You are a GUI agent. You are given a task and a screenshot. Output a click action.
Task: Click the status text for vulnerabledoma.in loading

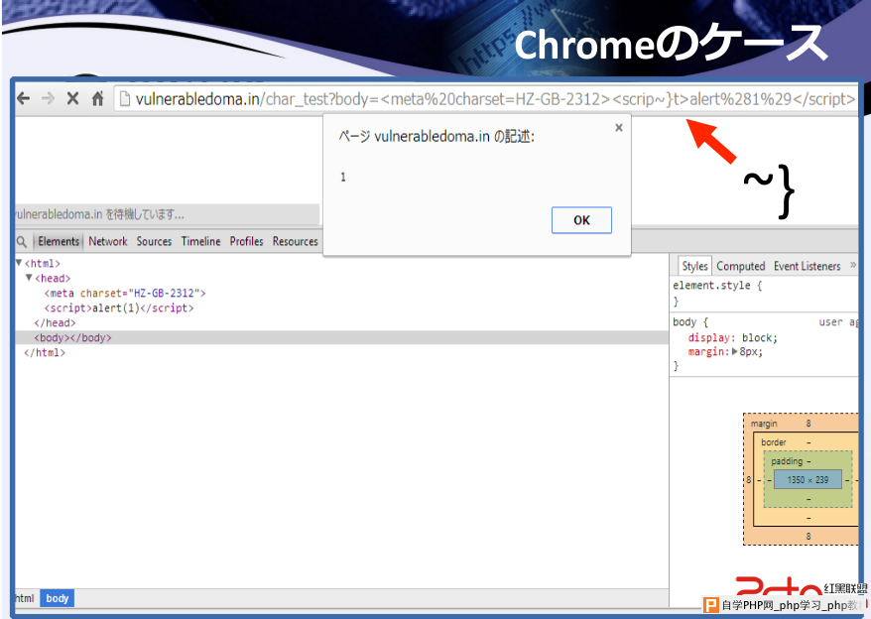point(100,214)
